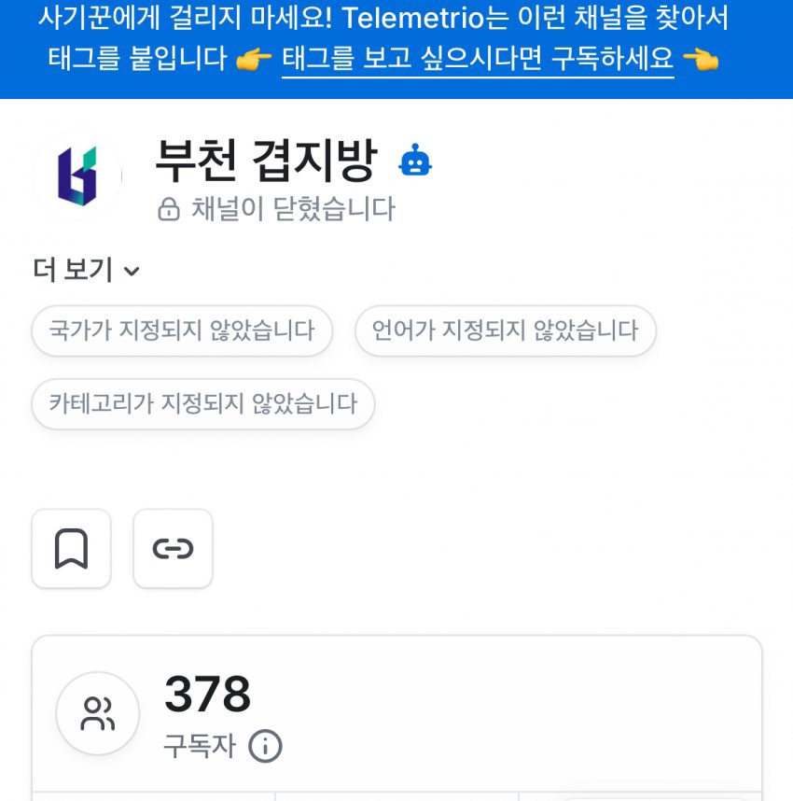Expand the 더 보기 section
Image resolution: width=793 pixels, height=801 pixels.
point(74,271)
